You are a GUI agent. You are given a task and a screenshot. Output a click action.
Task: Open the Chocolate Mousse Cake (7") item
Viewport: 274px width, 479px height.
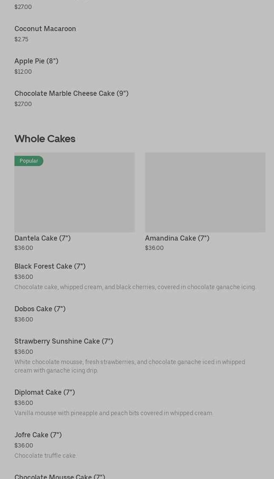60,476
